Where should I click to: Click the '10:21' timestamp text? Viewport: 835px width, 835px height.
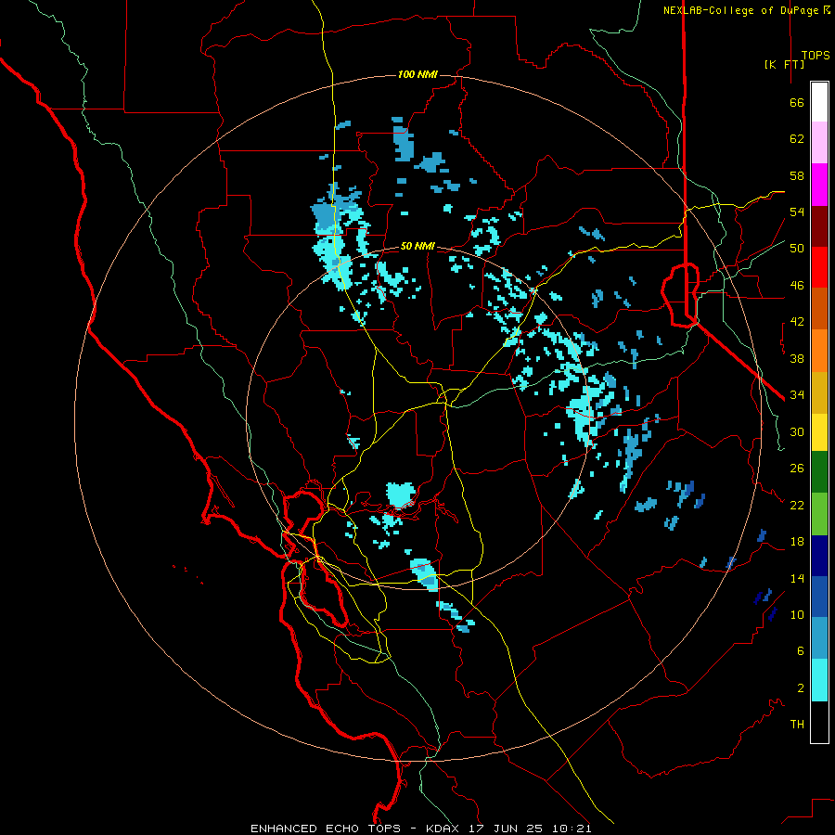572,829
